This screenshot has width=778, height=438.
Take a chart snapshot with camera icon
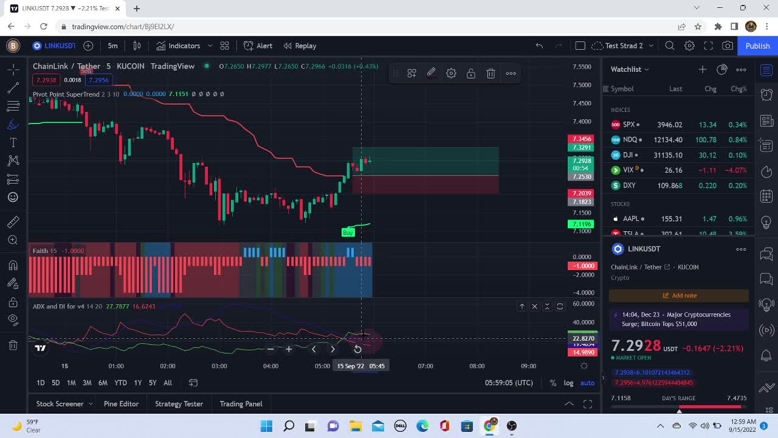[728, 46]
